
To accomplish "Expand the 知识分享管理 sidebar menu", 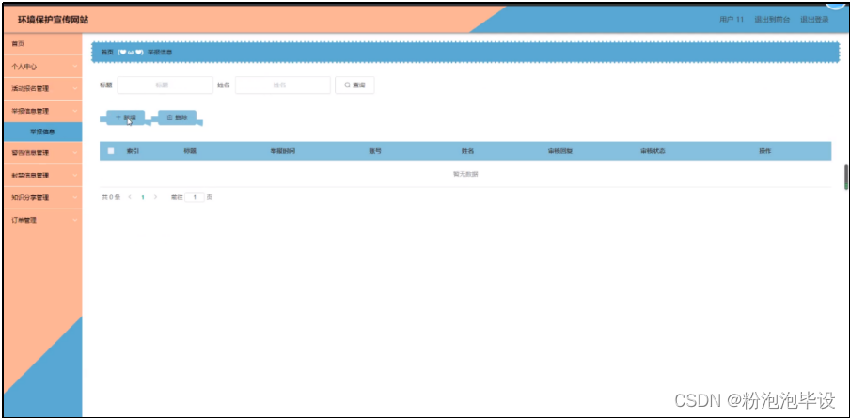I will point(42,197).
